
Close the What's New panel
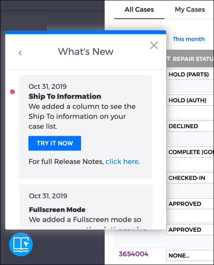tap(154, 45)
